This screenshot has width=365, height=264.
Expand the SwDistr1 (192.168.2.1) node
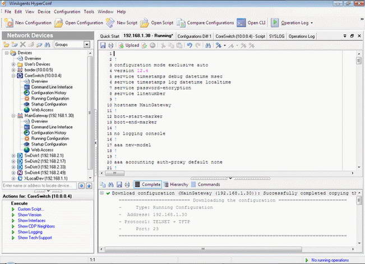coord(13,156)
